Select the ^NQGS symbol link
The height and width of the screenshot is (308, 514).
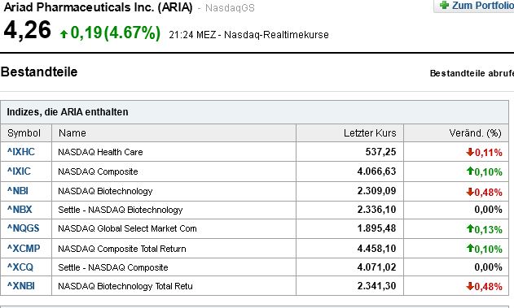(24, 228)
